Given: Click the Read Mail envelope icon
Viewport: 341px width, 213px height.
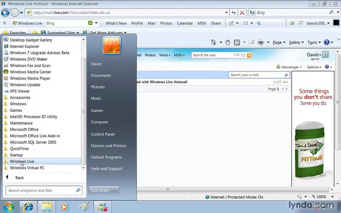Looking at the screenshot, I should [x=251, y=42].
